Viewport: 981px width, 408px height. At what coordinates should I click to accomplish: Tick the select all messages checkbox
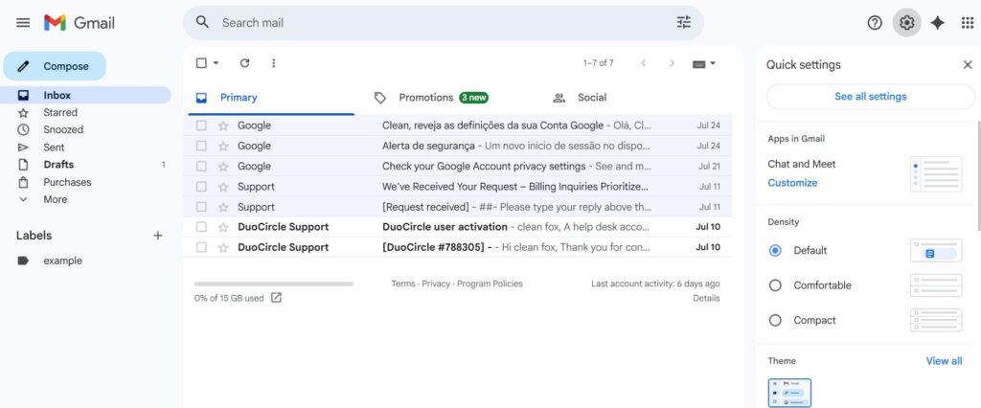tap(201, 62)
